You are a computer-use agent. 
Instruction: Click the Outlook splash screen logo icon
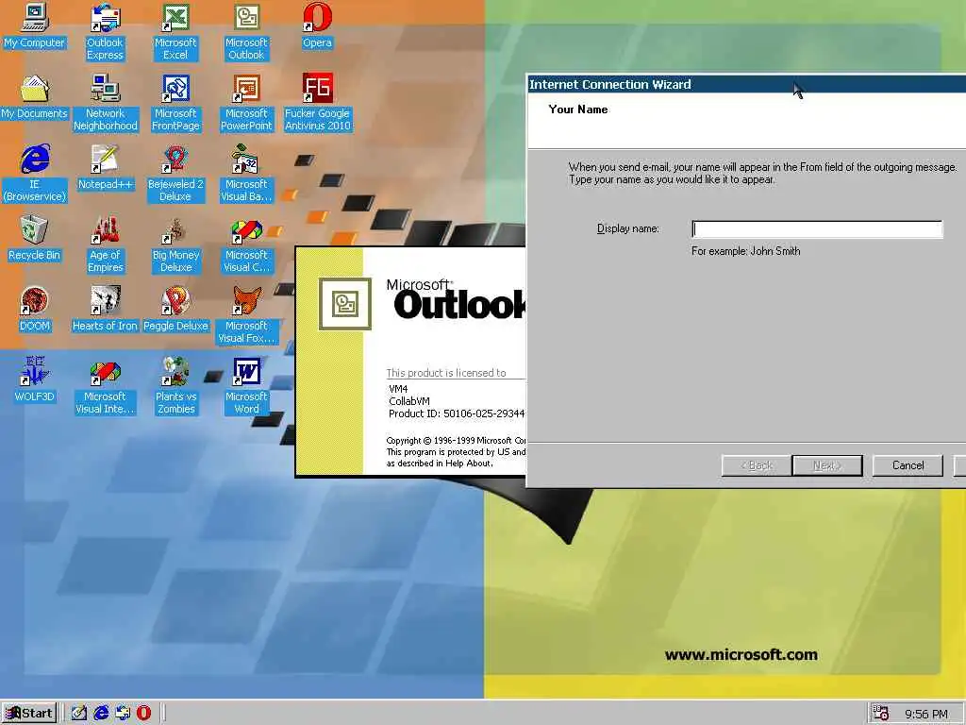click(x=345, y=303)
